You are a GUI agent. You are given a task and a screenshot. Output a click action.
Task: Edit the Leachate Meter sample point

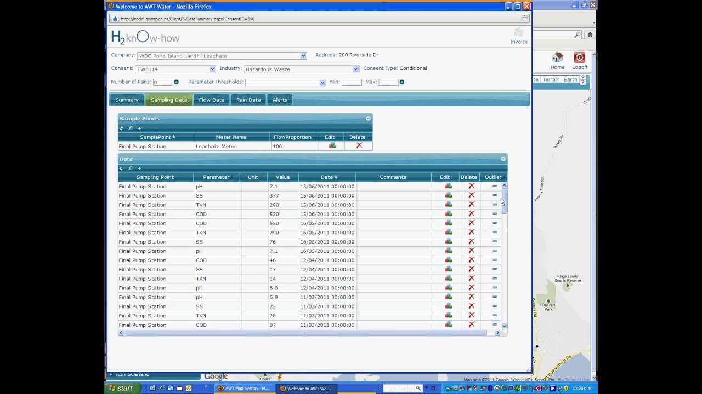coord(332,146)
